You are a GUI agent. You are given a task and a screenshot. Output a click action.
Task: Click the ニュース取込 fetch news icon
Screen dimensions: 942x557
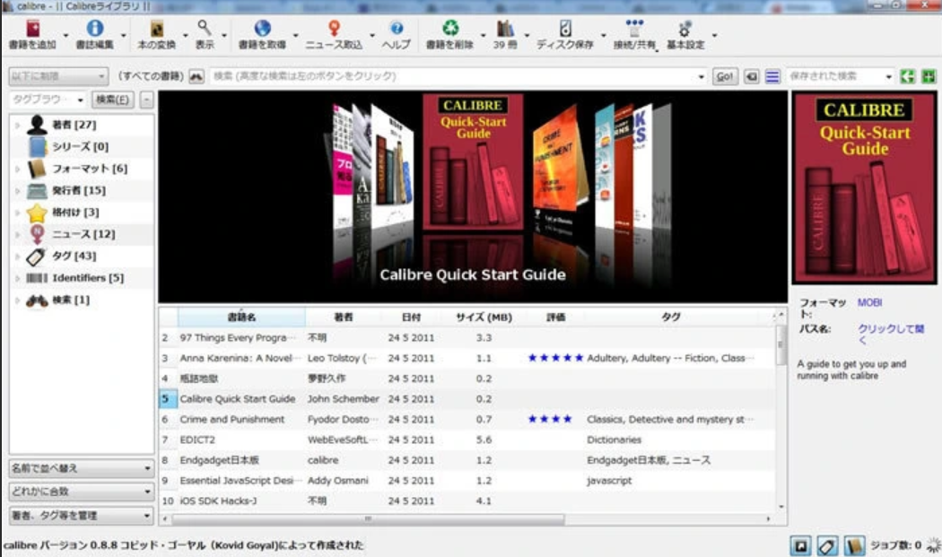(x=334, y=29)
